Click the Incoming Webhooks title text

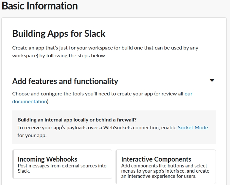pos(47,159)
